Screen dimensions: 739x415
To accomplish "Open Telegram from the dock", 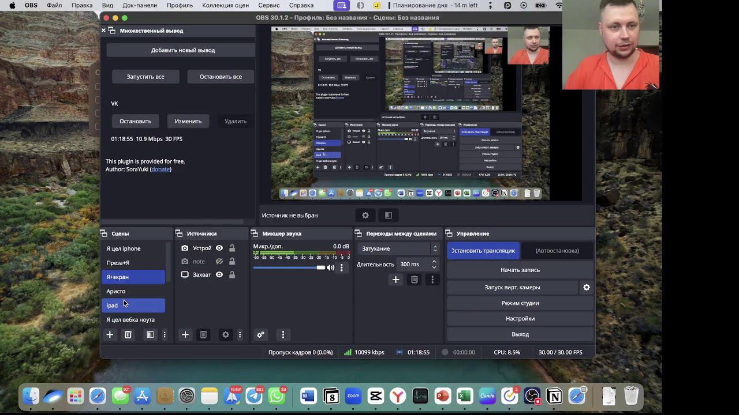I will point(254,396).
